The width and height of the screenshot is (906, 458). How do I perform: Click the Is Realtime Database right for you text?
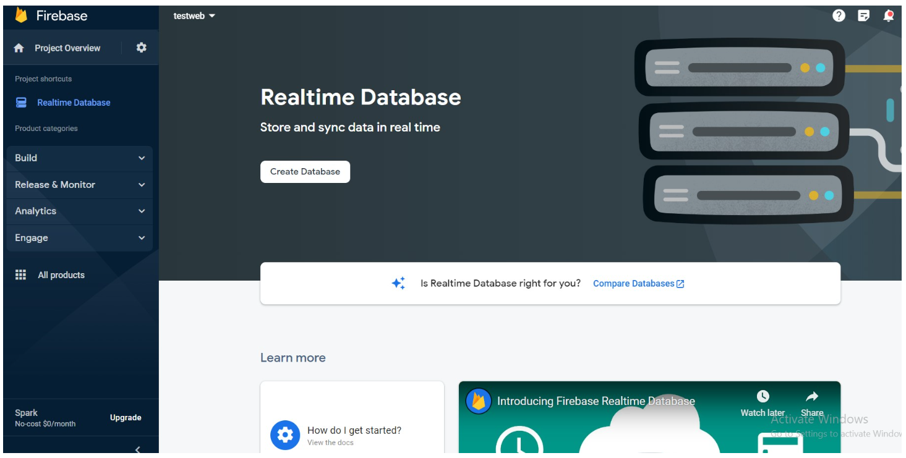pyautogui.click(x=500, y=284)
